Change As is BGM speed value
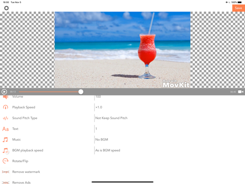Screen dimensions: 245x184 pyautogui.click(x=108, y=150)
